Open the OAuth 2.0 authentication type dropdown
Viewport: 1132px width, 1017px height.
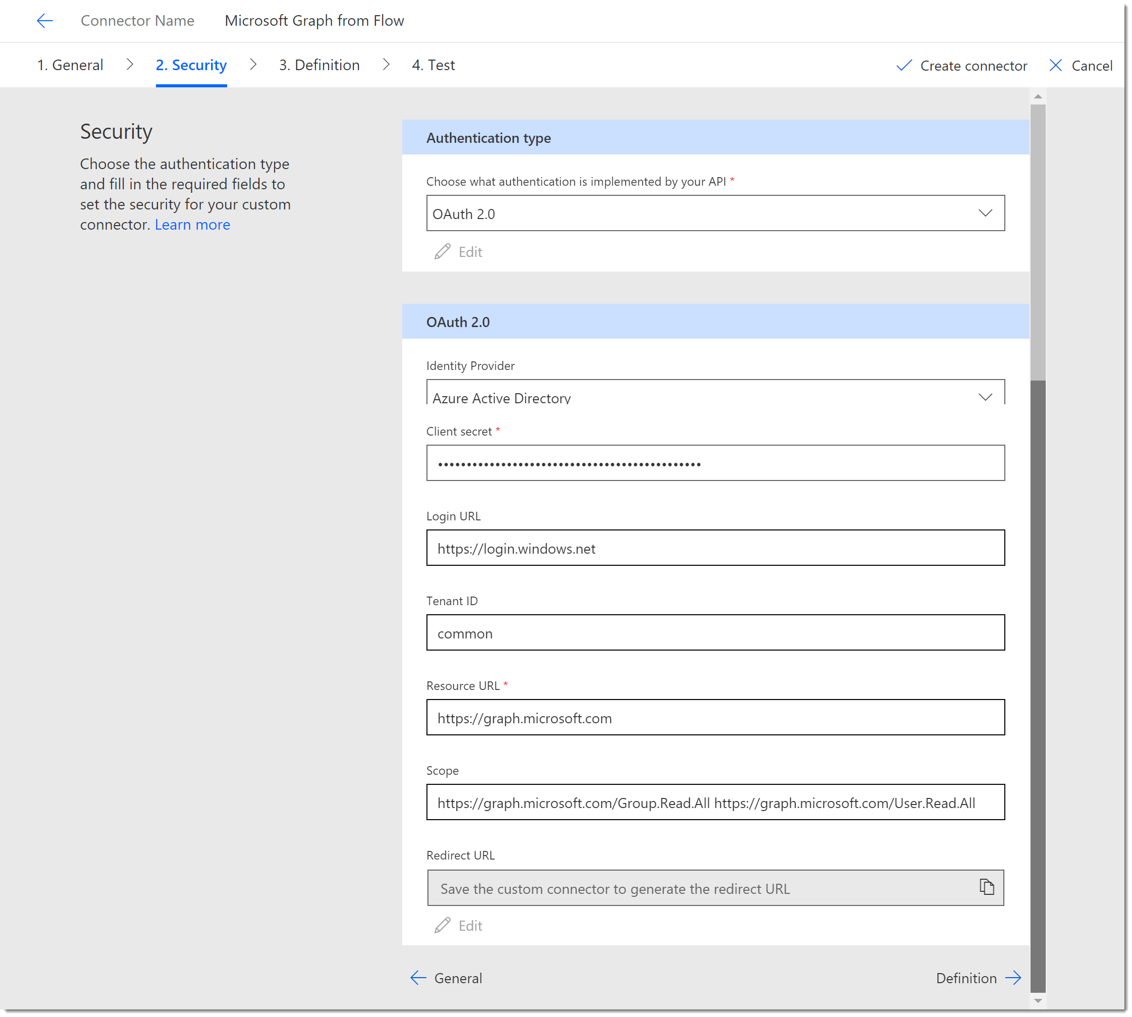point(715,213)
